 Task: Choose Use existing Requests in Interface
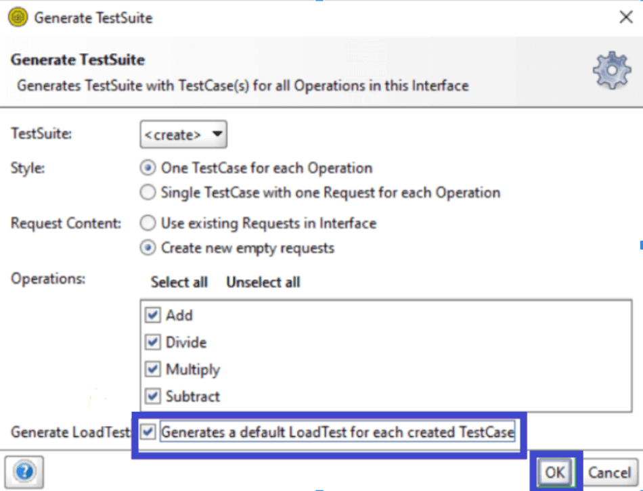pyautogui.click(x=147, y=223)
